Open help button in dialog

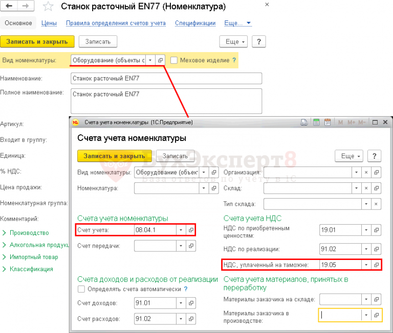374,156
